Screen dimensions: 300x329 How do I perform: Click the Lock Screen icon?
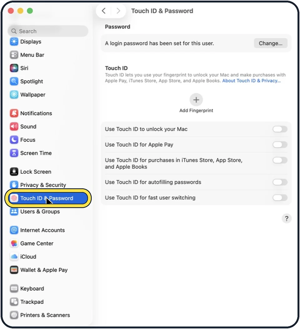[14, 172]
